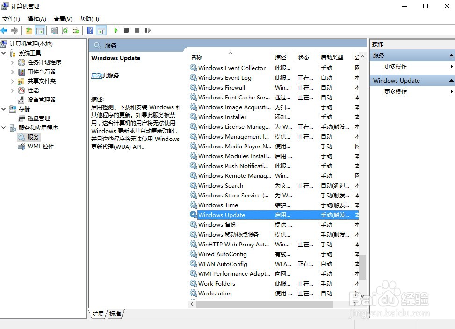455x329 pixels.
Task: Expand the 任务计划程序 node chevron
Action: (12, 62)
